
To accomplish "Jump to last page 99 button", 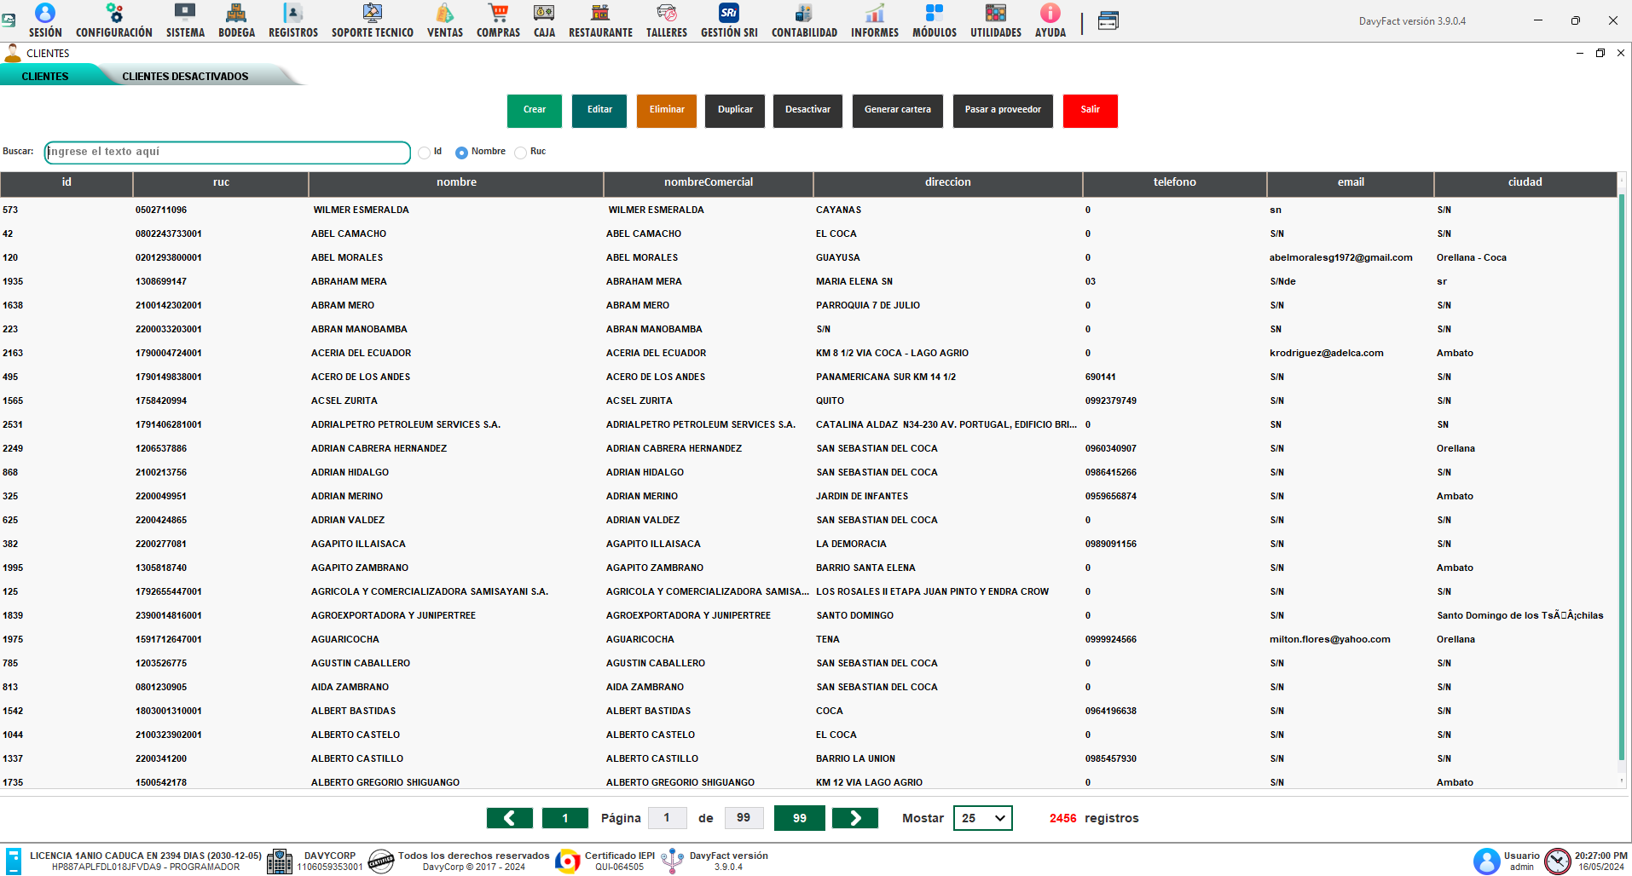I will click(x=800, y=818).
